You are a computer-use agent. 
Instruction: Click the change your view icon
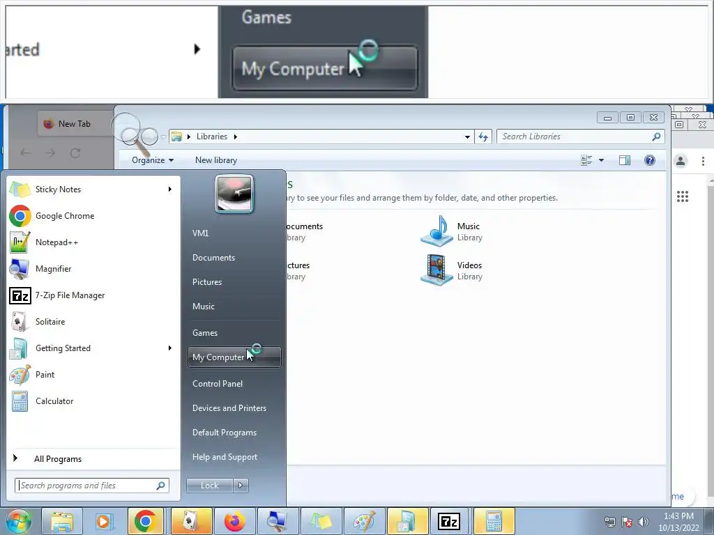tap(586, 160)
